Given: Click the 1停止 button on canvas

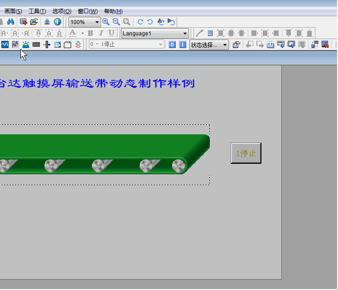Looking at the screenshot, I should click(x=246, y=153).
